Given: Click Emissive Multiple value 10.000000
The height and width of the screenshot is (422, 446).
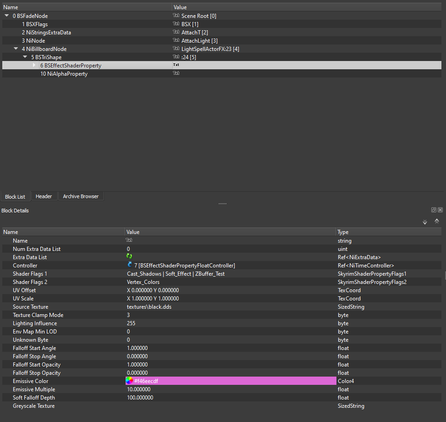Looking at the screenshot, I should pyautogui.click(x=139, y=389).
